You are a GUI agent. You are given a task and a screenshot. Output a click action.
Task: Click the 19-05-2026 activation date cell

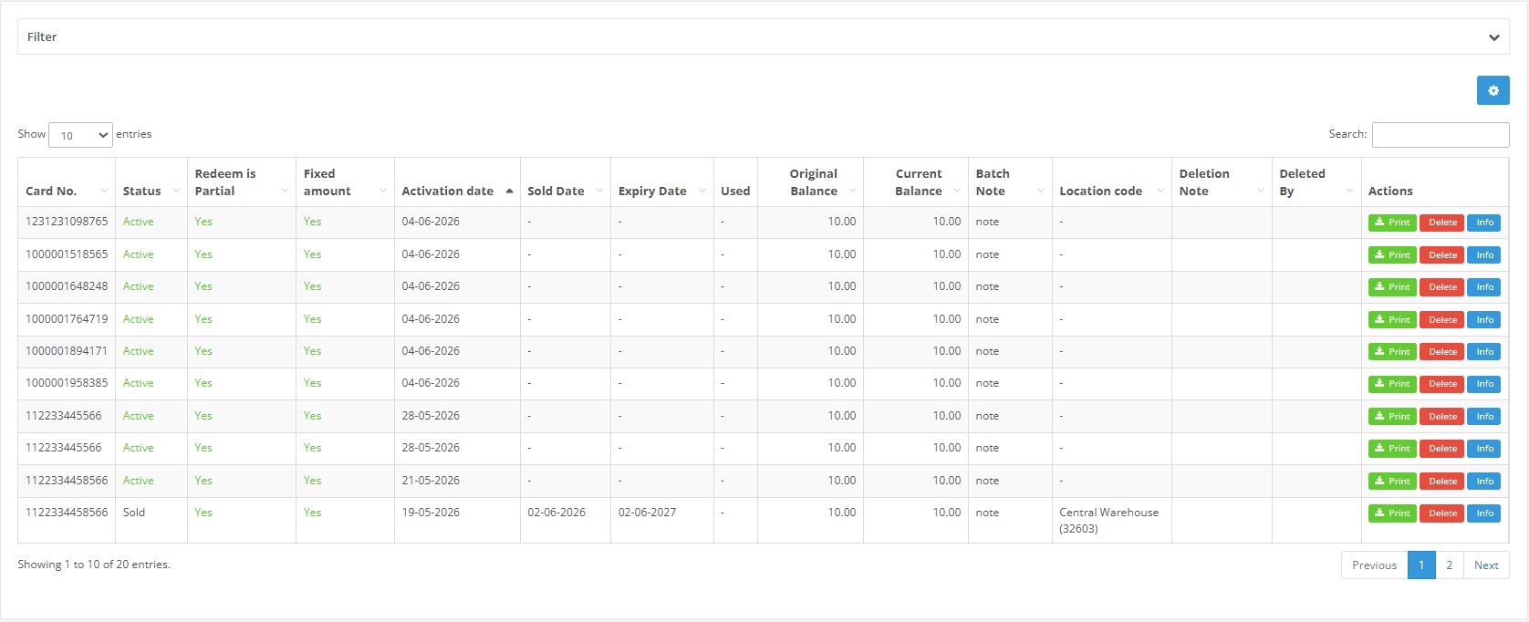[457, 520]
